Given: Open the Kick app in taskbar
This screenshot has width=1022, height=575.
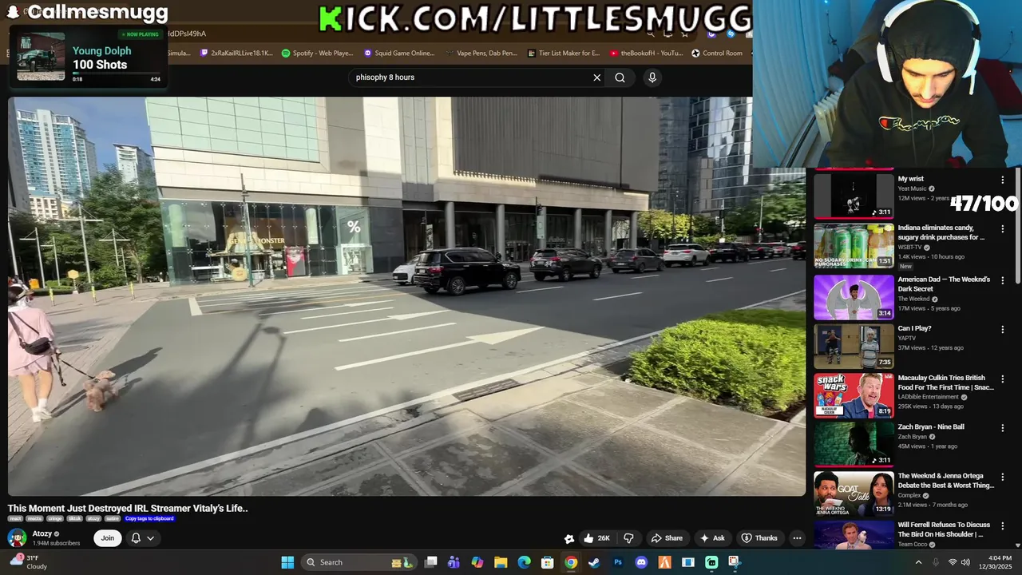Looking at the screenshot, I should (x=711, y=562).
